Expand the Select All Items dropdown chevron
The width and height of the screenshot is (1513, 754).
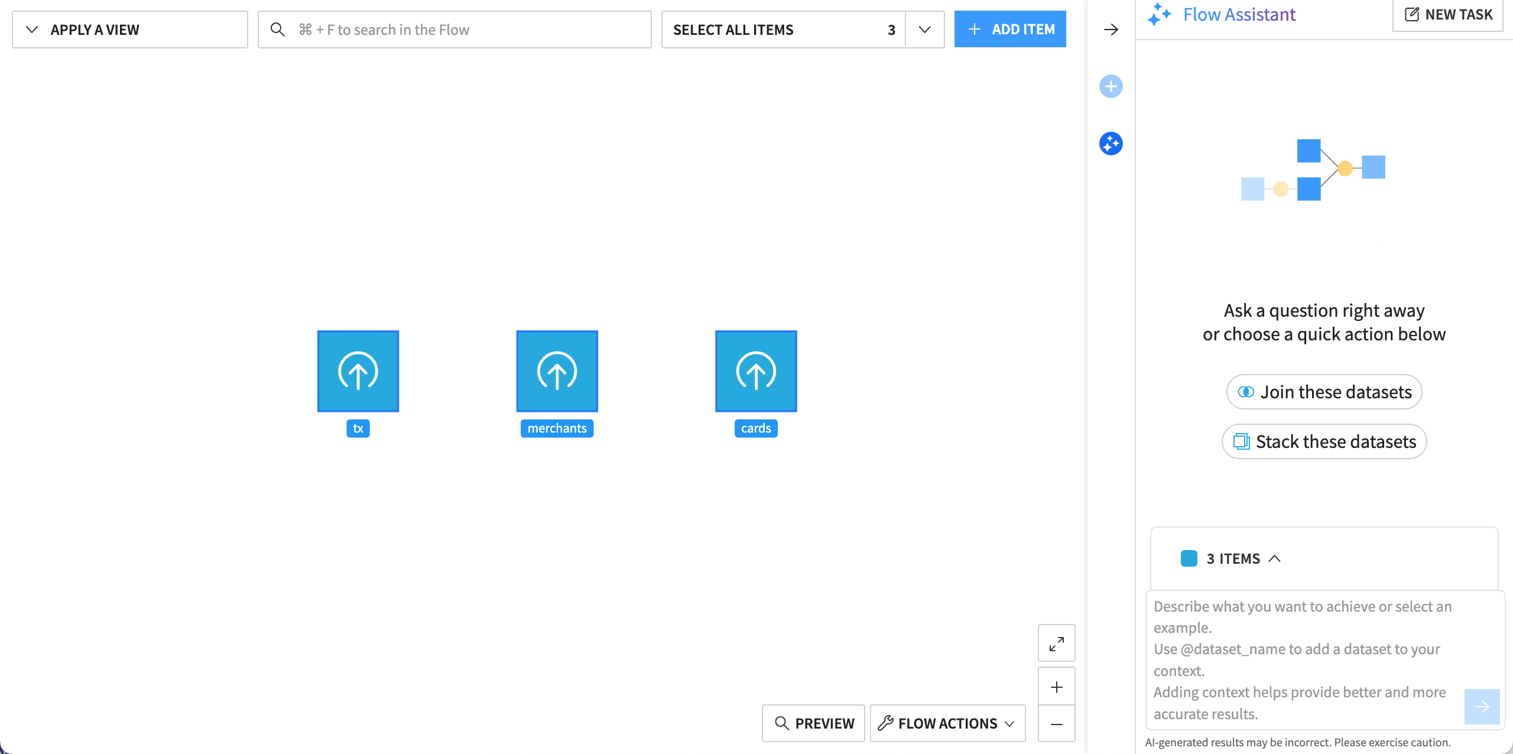coord(924,29)
